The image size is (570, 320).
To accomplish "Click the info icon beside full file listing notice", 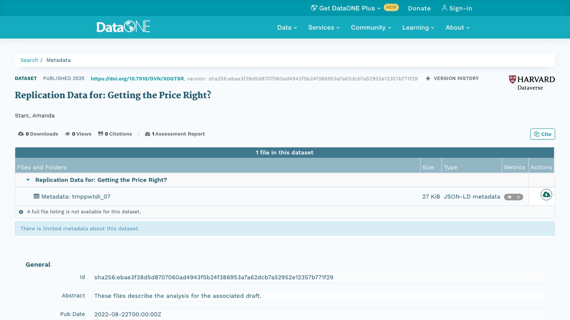I will pyautogui.click(x=21, y=212).
